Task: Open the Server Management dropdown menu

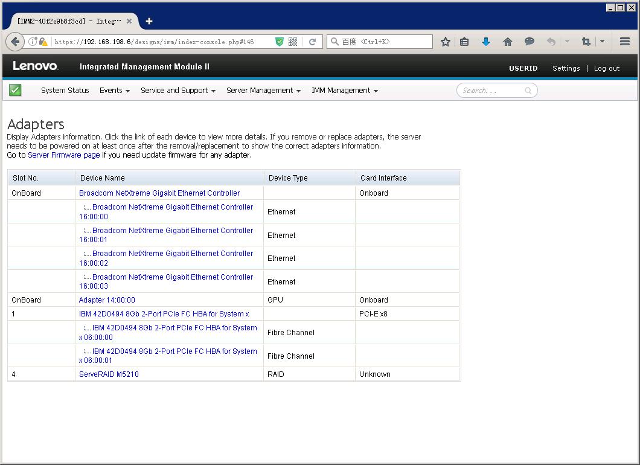Action: tap(263, 91)
